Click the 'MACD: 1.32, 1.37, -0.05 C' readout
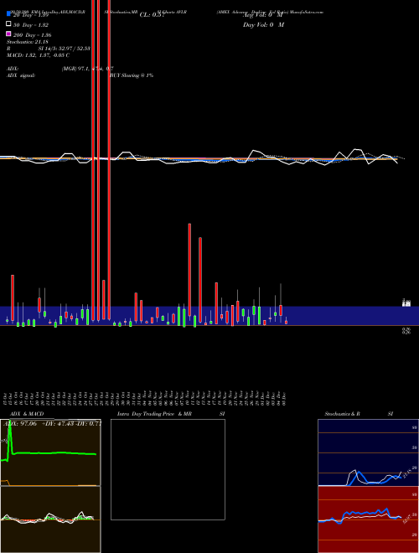Viewport: 419px width, 553px height. point(38,55)
